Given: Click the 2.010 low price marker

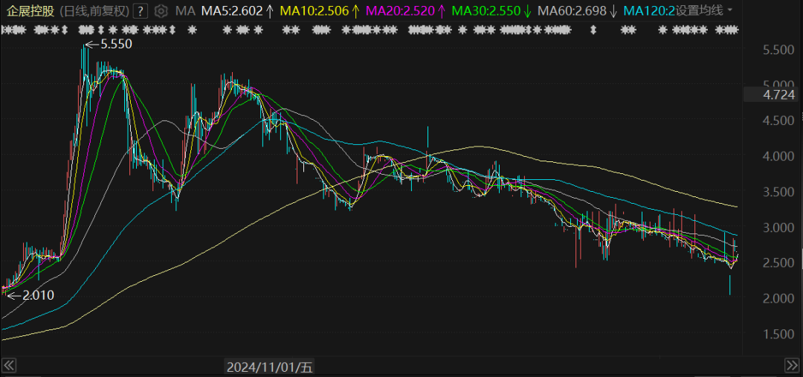Looking at the screenshot, I should pos(37,295).
